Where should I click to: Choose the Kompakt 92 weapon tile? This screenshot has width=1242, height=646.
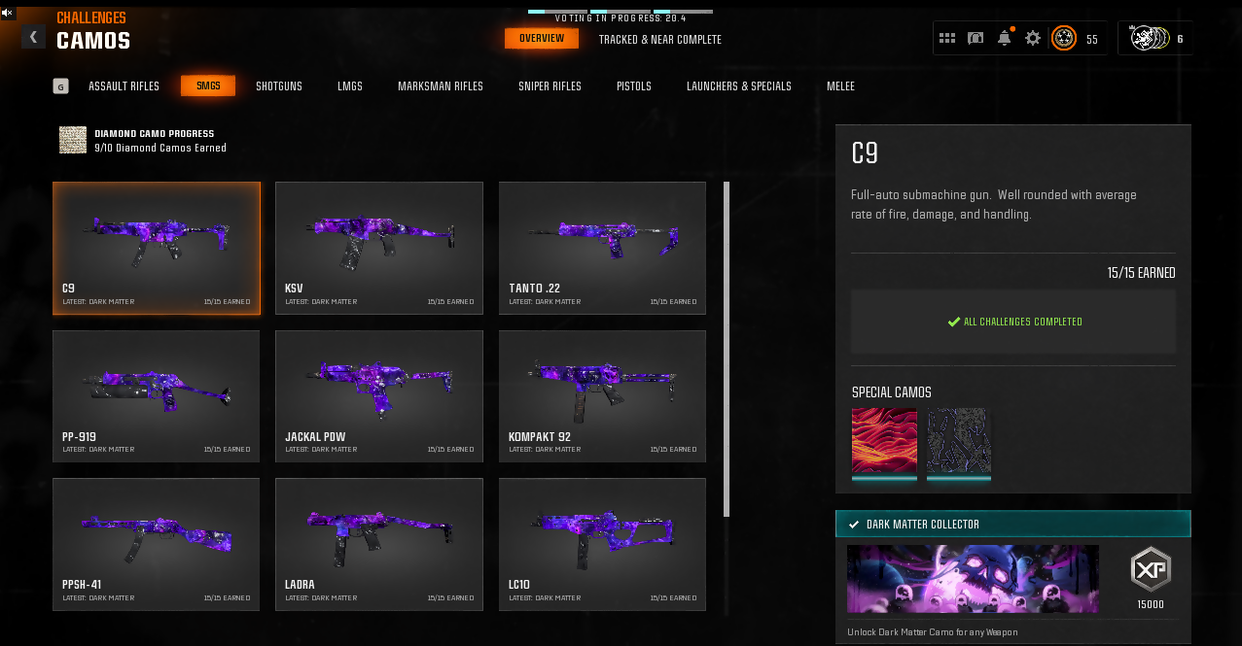[x=602, y=395]
